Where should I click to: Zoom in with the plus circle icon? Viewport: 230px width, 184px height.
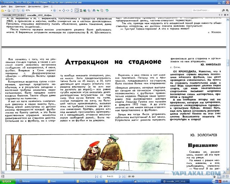(55, 10)
